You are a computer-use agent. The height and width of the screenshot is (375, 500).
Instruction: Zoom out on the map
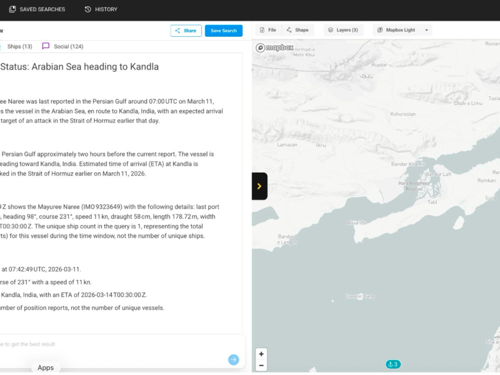click(x=261, y=366)
